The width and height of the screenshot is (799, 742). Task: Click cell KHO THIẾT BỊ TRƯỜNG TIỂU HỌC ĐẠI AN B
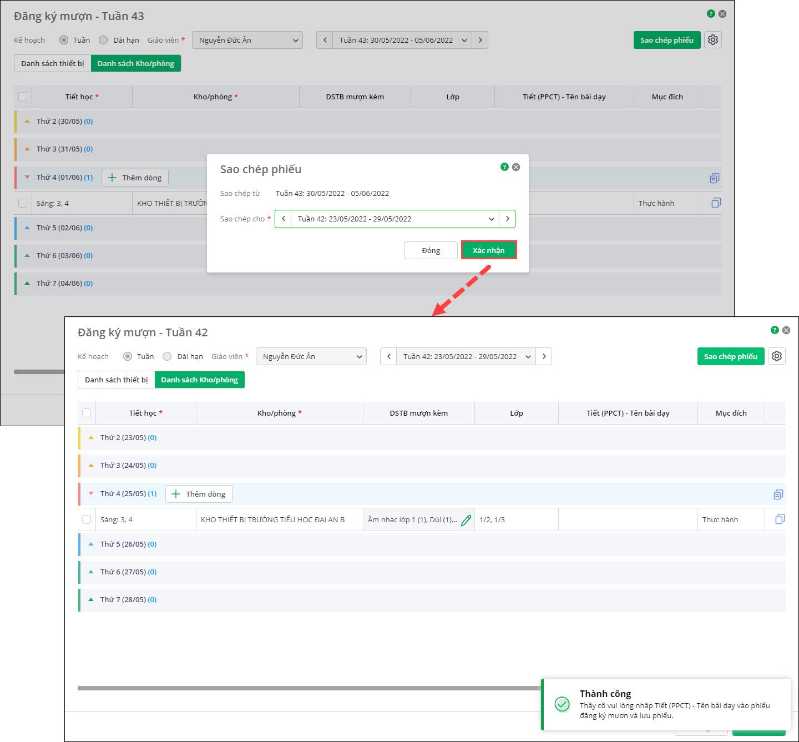(280, 519)
